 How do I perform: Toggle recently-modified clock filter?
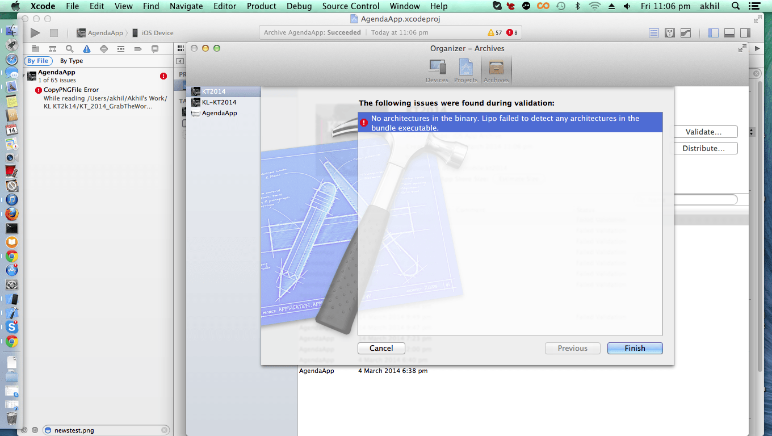24,430
